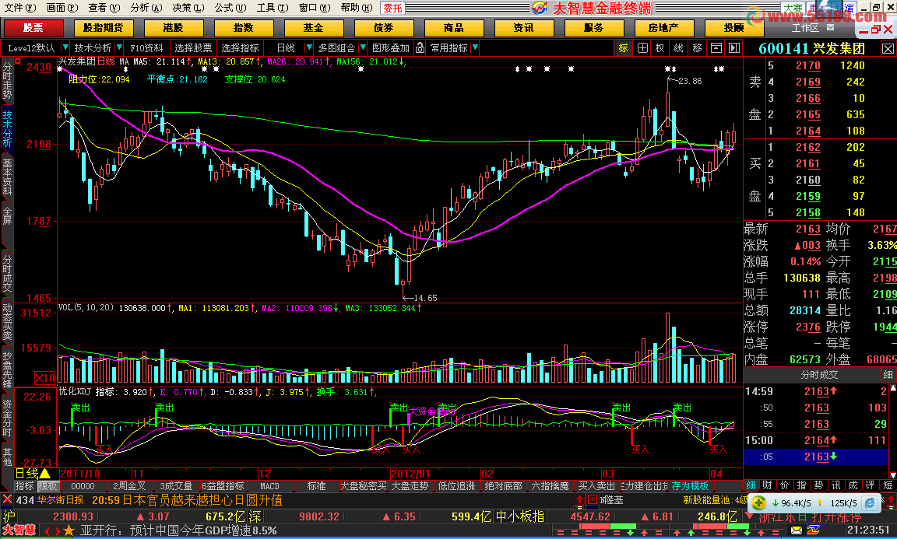Select the 港股 category tab

click(173, 27)
